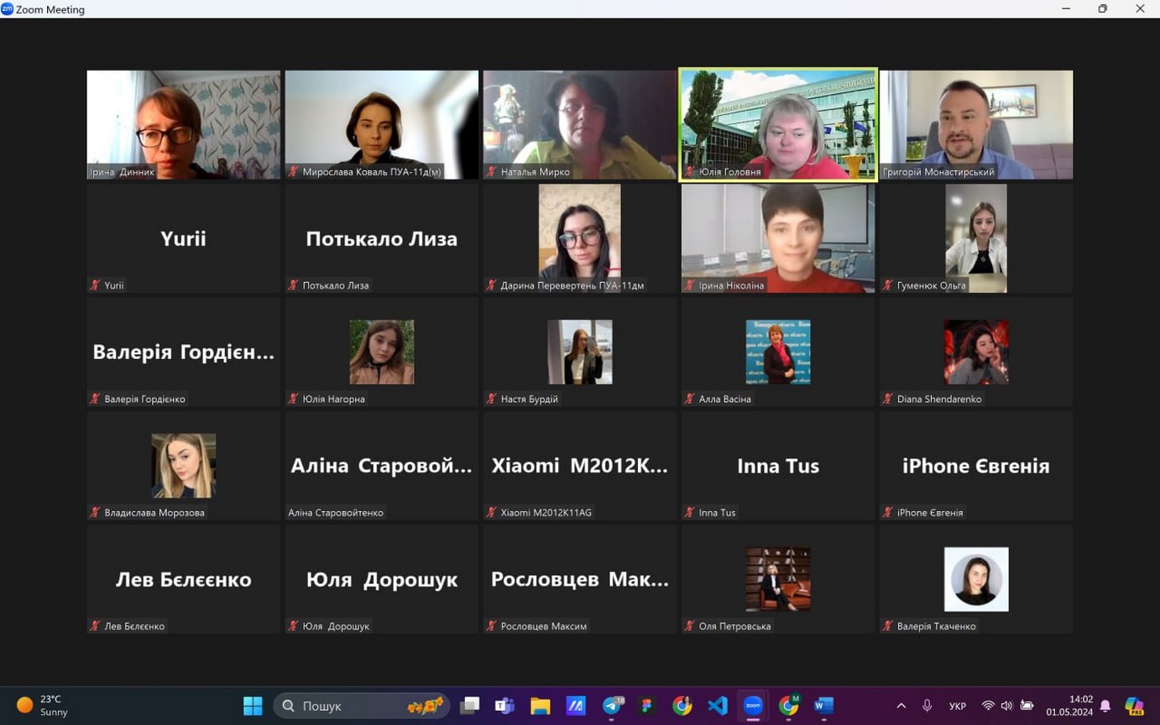Open File Explorer in taskbar
Screen dimensions: 1160x725
click(540, 706)
